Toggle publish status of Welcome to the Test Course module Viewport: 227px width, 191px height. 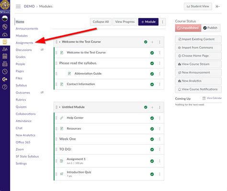tap(146, 42)
